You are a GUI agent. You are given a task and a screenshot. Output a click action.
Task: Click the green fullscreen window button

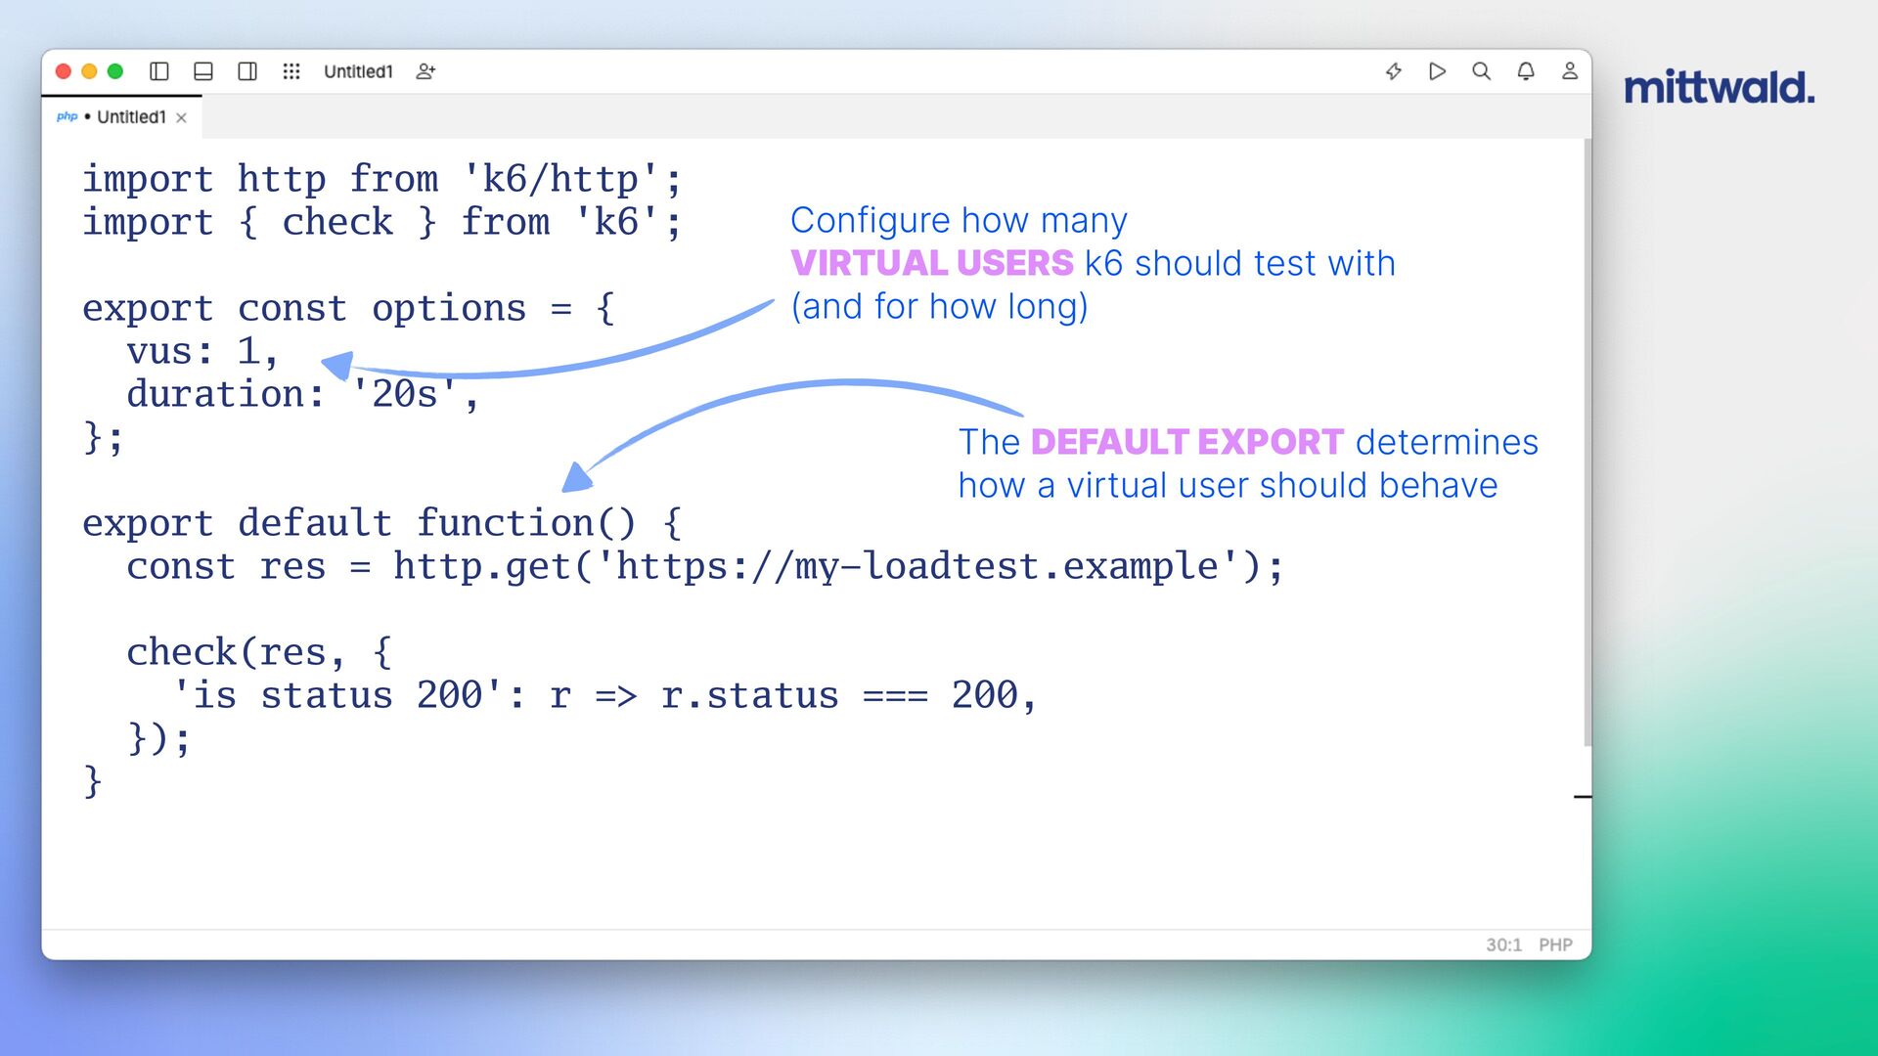pyautogui.click(x=115, y=71)
